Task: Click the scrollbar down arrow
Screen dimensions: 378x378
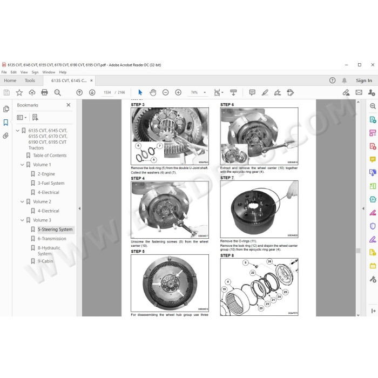Action: pyautogui.click(x=358, y=315)
